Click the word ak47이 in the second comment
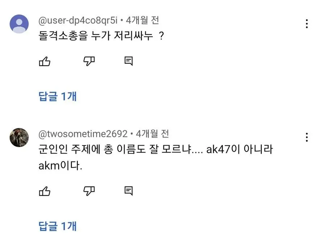Image resolution: width=326 pixels, height=247 pixels. (x=223, y=150)
